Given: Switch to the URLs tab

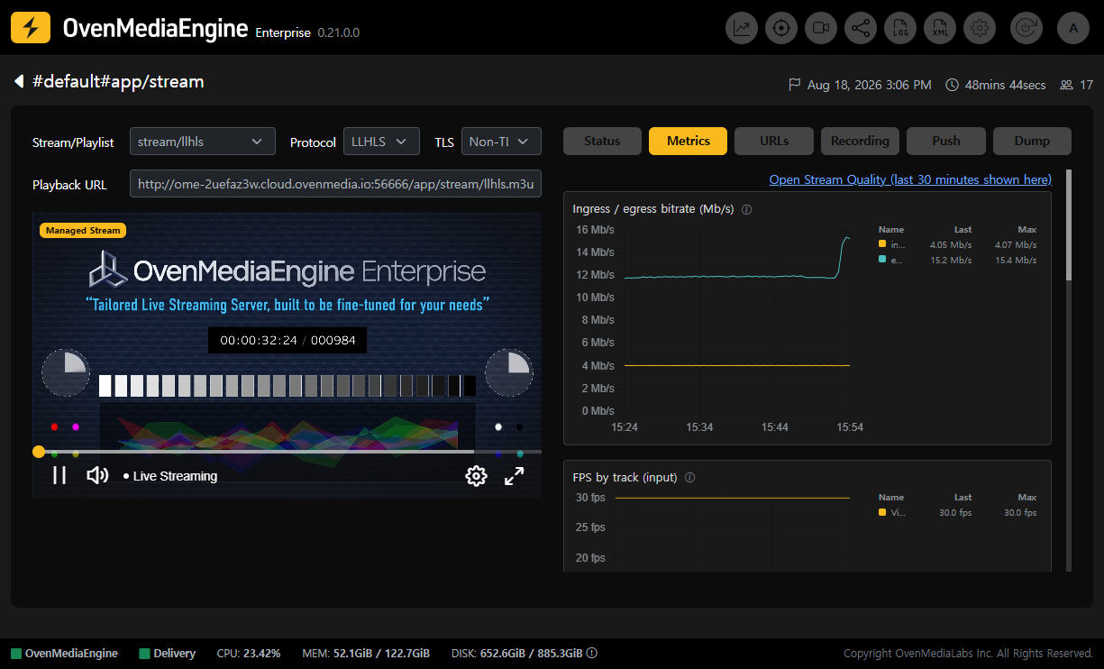Looking at the screenshot, I should (774, 141).
